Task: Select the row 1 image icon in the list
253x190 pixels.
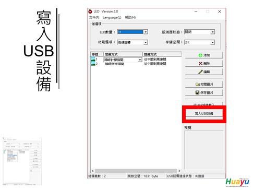Action: (x=93, y=60)
